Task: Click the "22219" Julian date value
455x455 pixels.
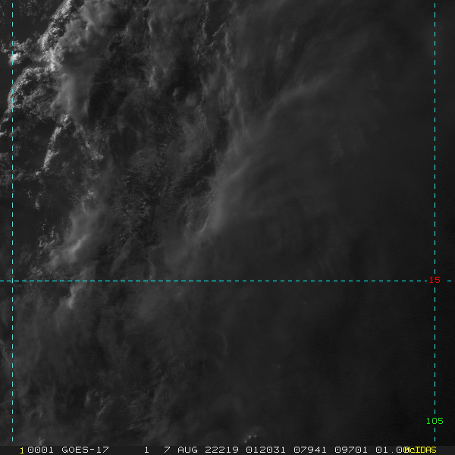Action: point(221,450)
